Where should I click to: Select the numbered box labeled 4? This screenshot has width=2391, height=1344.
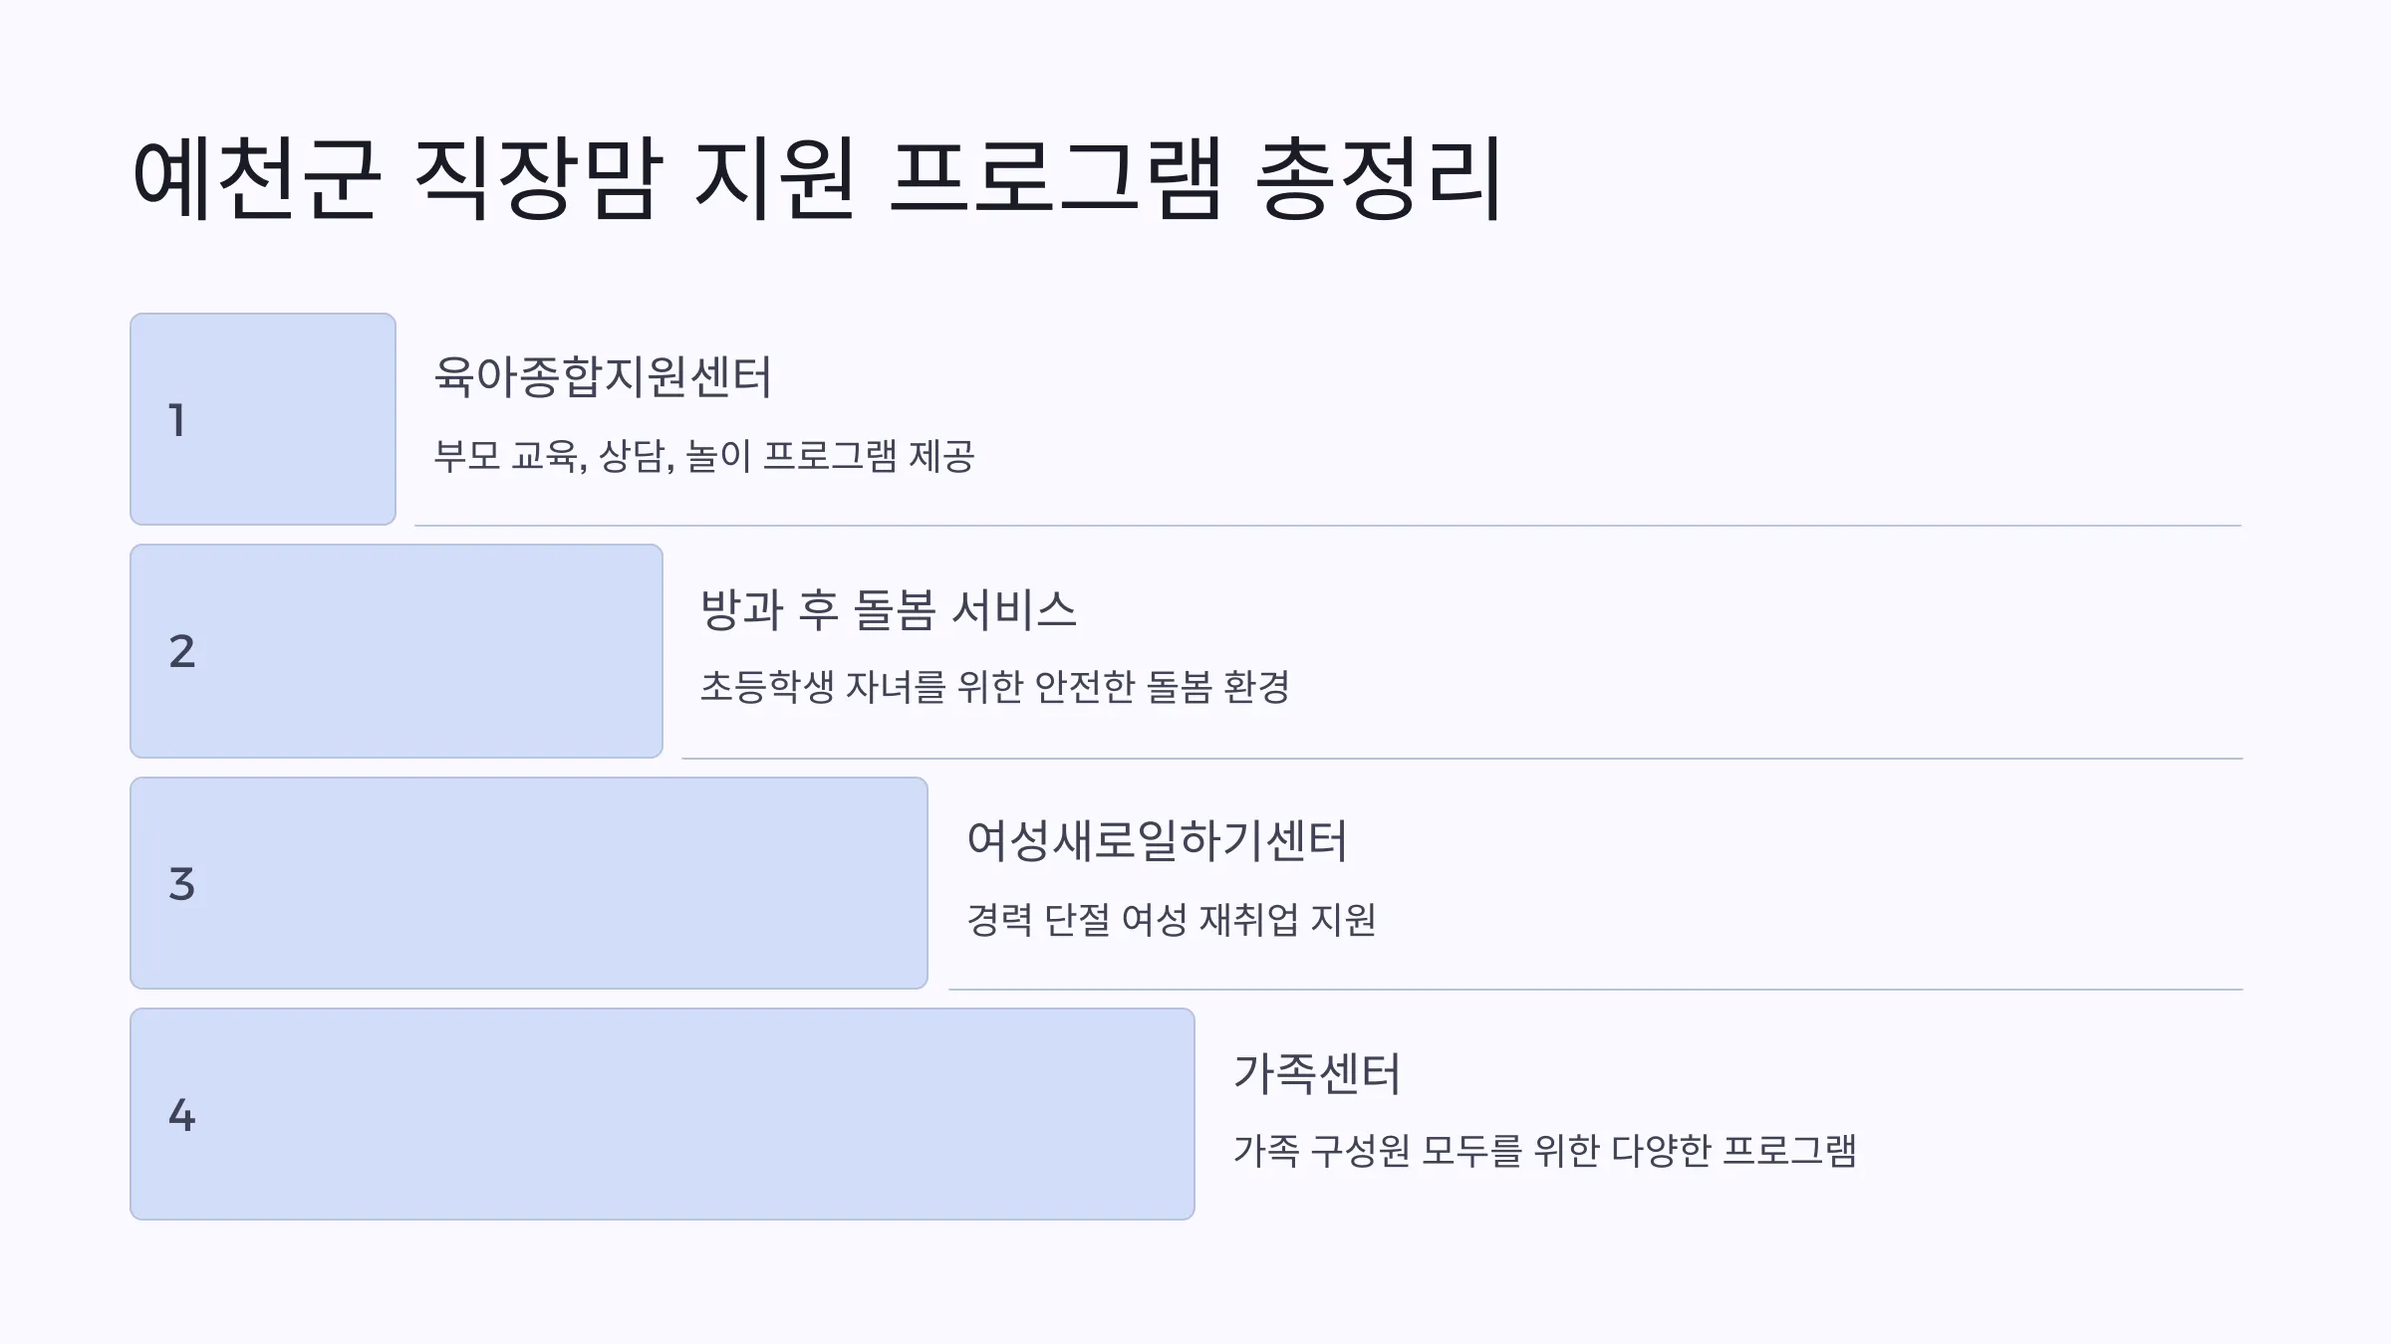663,1114
